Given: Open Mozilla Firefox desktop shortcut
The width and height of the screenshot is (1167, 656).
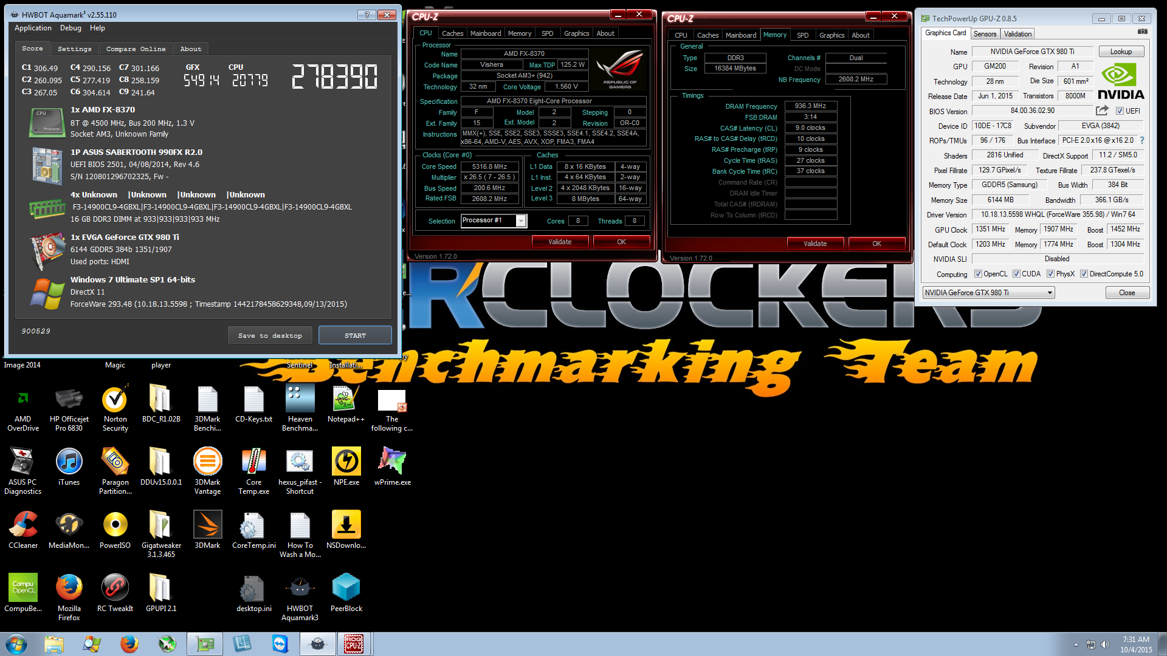Looking at the screenshot, I should (69, 597).
